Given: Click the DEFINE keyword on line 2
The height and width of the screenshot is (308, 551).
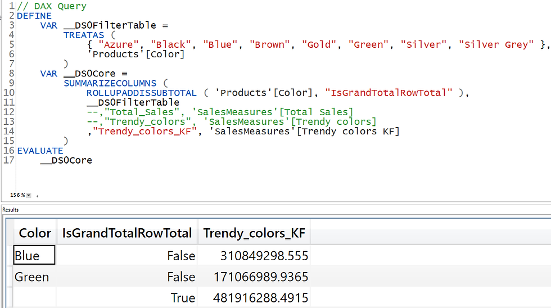Looking at the screenshot, I should [x=34, y=16].
